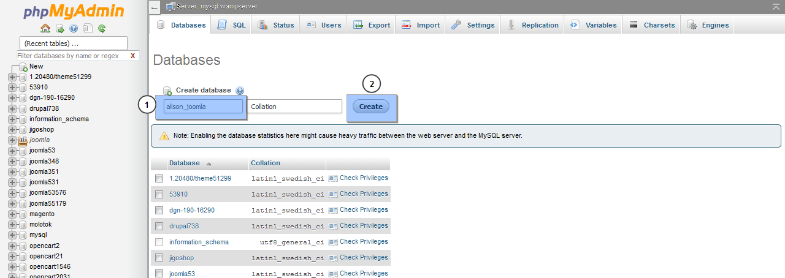This screenshot has height=278, width=785.
Task: Click the page-collapse icon at the far right of the server bar
Action: [x=776, y=6]
